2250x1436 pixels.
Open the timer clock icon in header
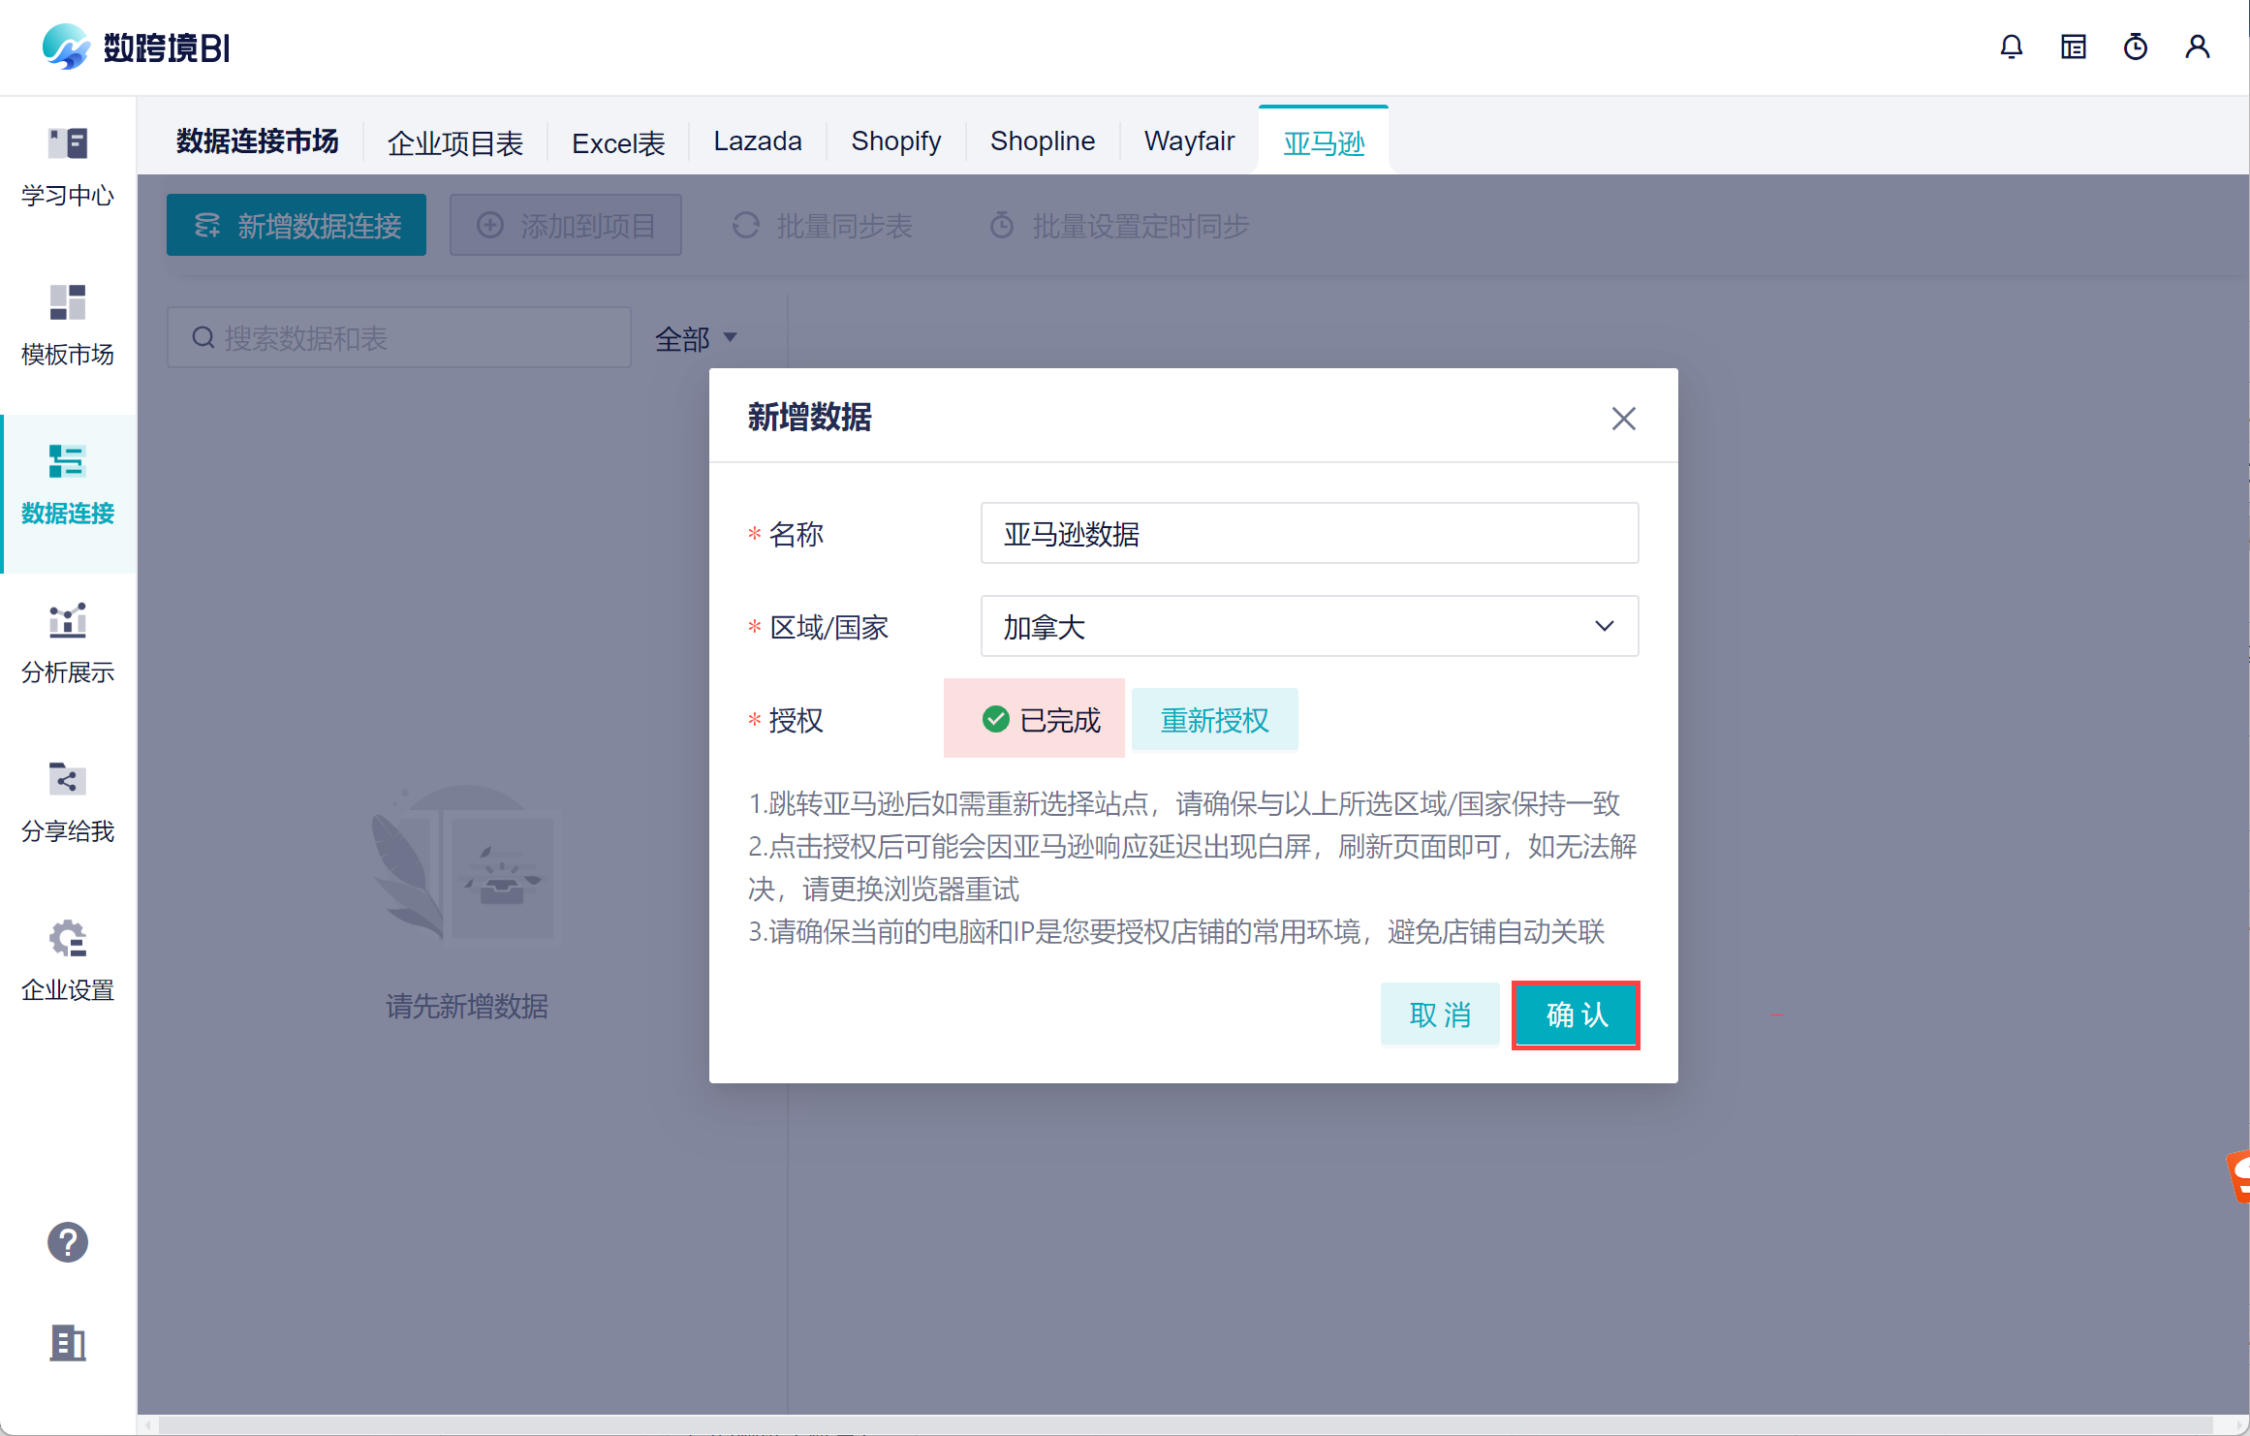pyautogui.click(x=2135, y=47)
